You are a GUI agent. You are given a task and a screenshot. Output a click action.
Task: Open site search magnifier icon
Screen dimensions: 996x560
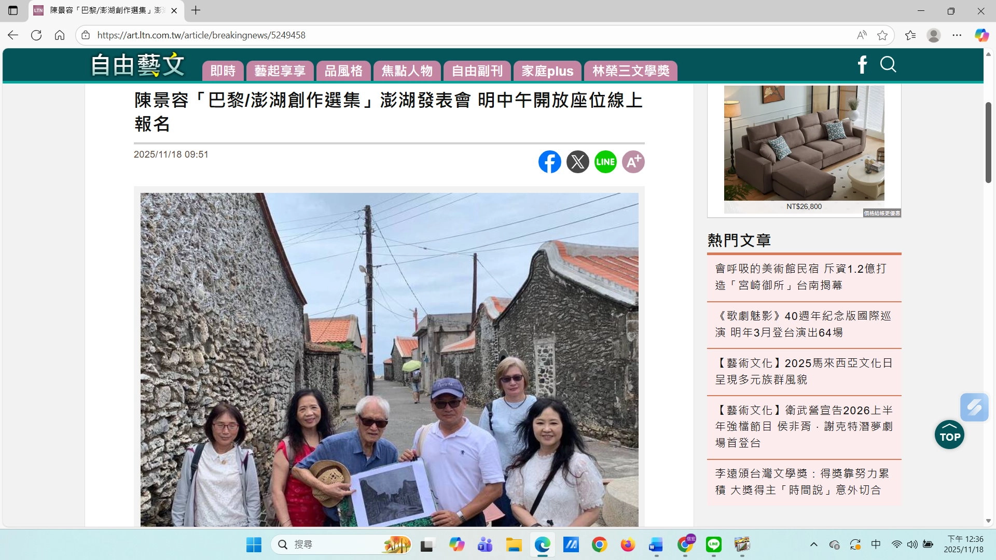click(888, 64)
